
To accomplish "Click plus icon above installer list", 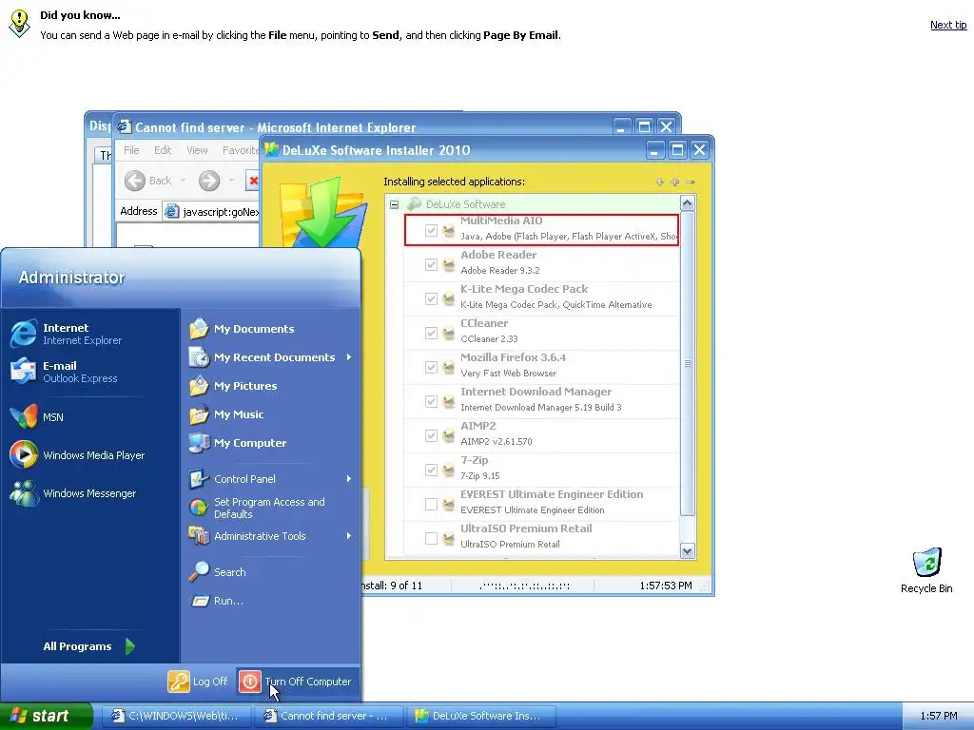I will coord(674,182).
